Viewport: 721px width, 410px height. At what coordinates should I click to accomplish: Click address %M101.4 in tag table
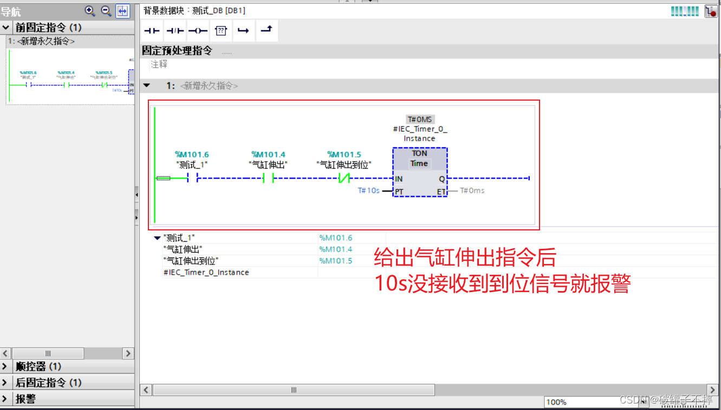[335, 249]
